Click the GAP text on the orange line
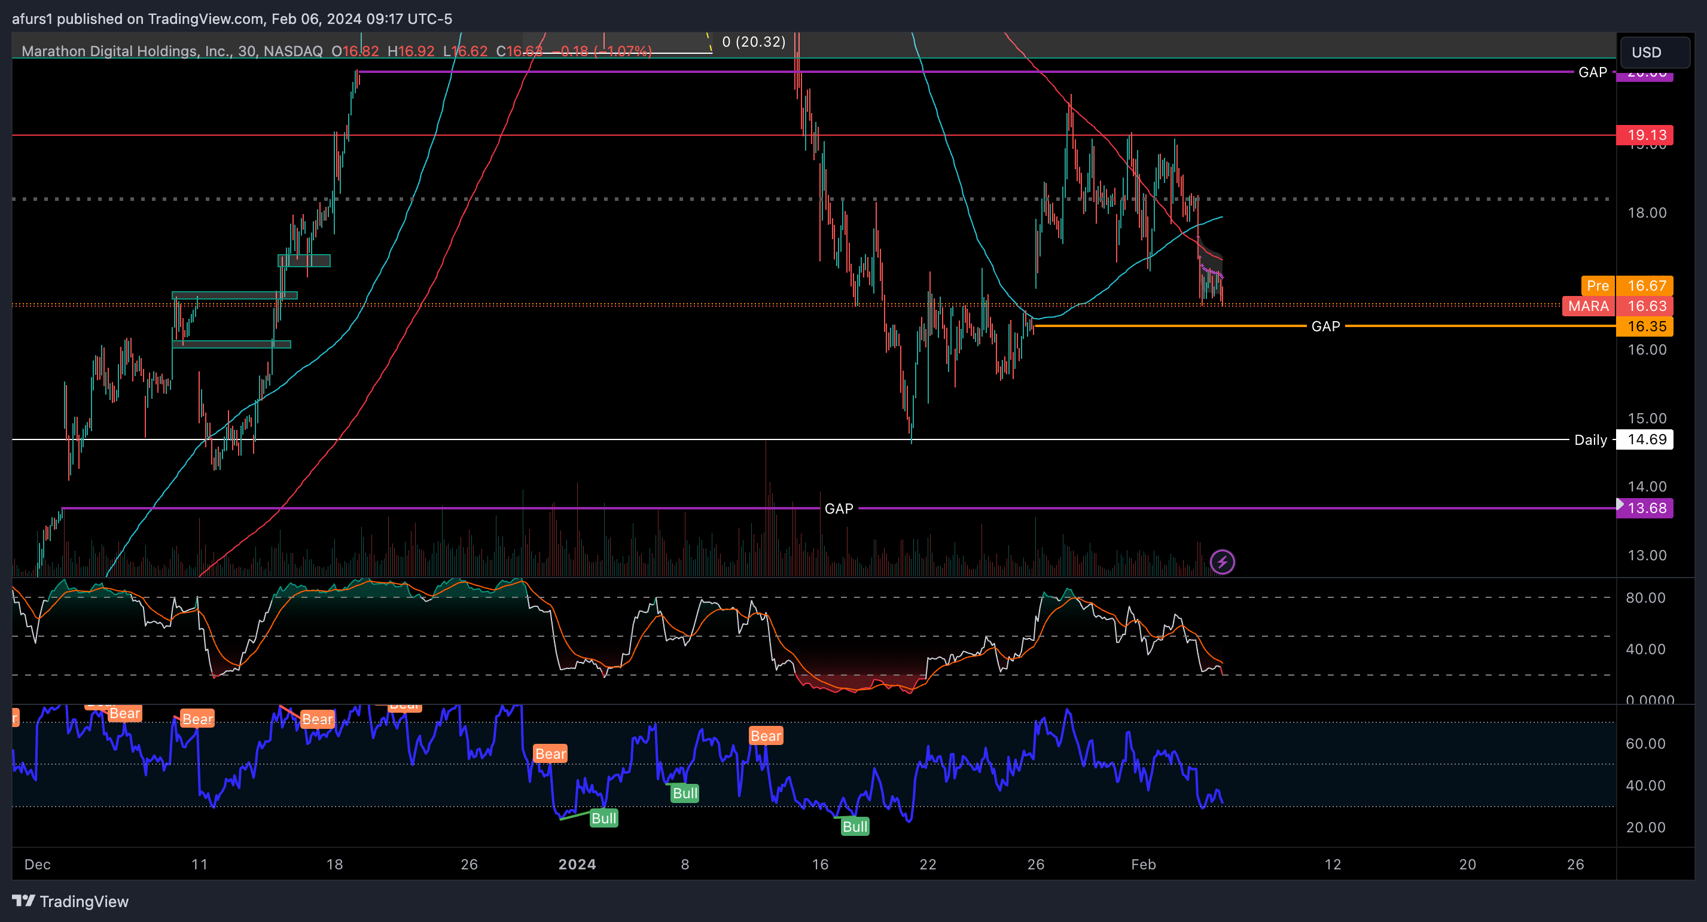This screenshot has width=1707, height=922. coord(1325,326)
